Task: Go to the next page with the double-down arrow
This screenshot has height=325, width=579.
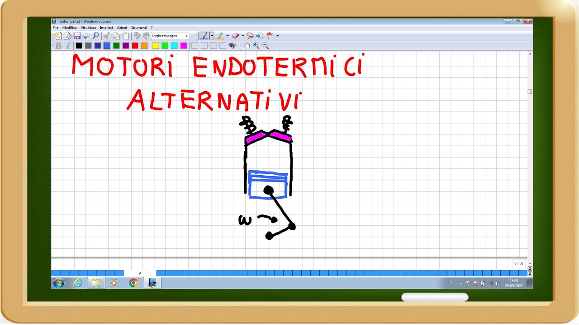Action: point(530,274)
